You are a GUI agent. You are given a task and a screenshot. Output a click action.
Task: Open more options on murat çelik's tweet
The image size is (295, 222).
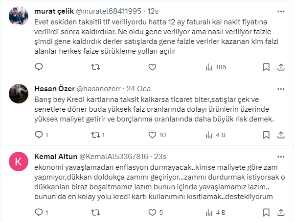282,11
